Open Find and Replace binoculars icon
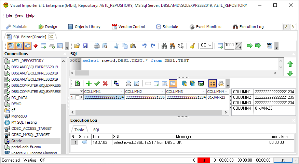Screen dimensions: 299x164 pyautogui.click(x=172, y=46)
